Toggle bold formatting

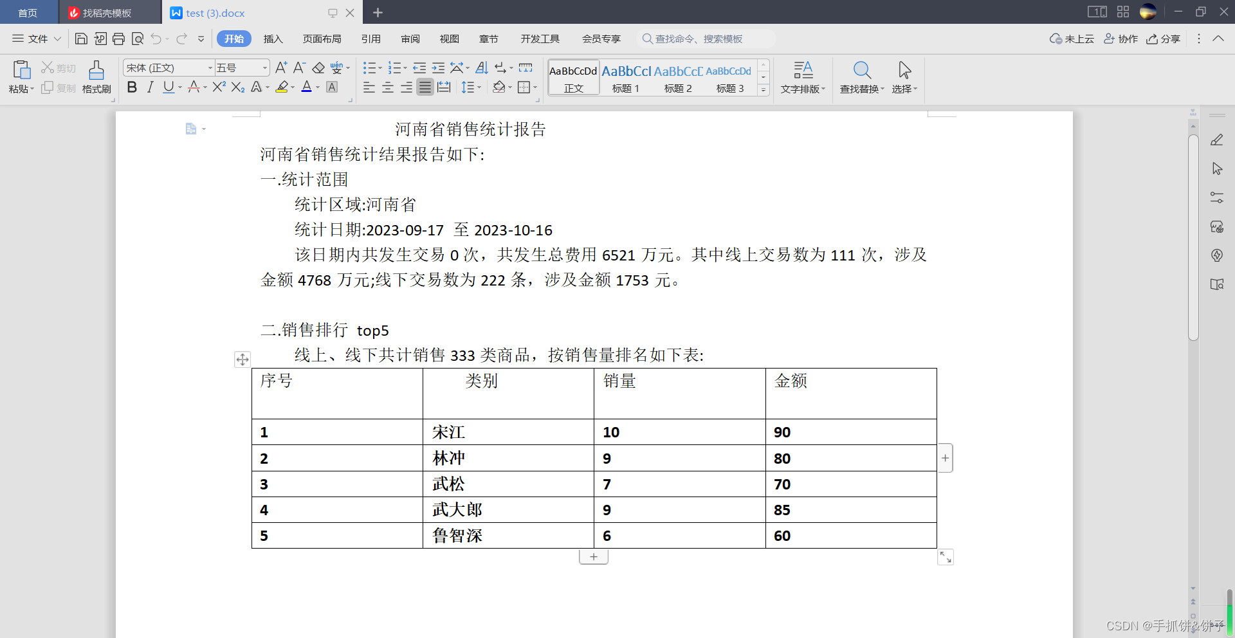coord(131,87)
